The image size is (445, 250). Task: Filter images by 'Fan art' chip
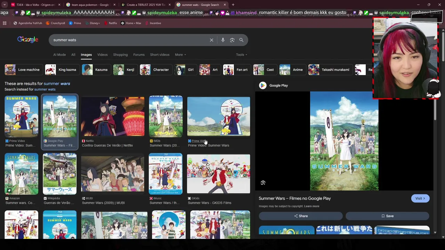click(x=236, y=70)
